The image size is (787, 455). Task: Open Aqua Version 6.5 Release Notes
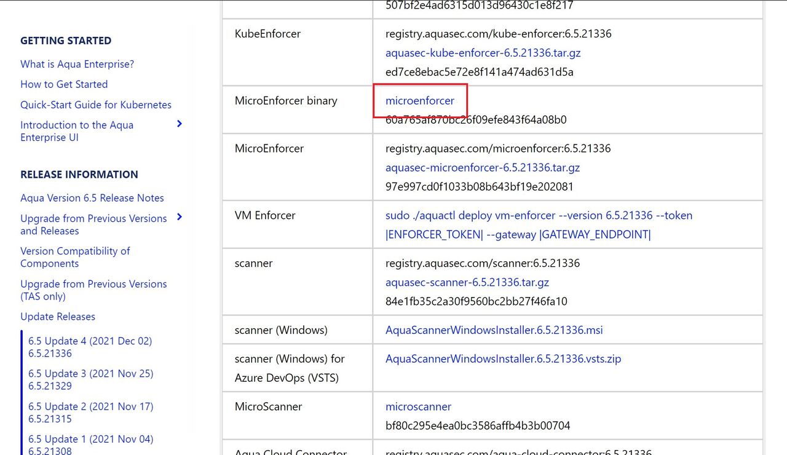[x=92, y=198]
